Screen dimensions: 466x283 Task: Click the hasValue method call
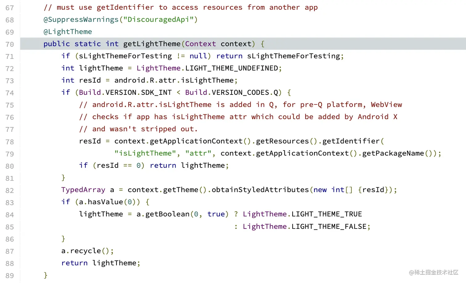point(105,202)
